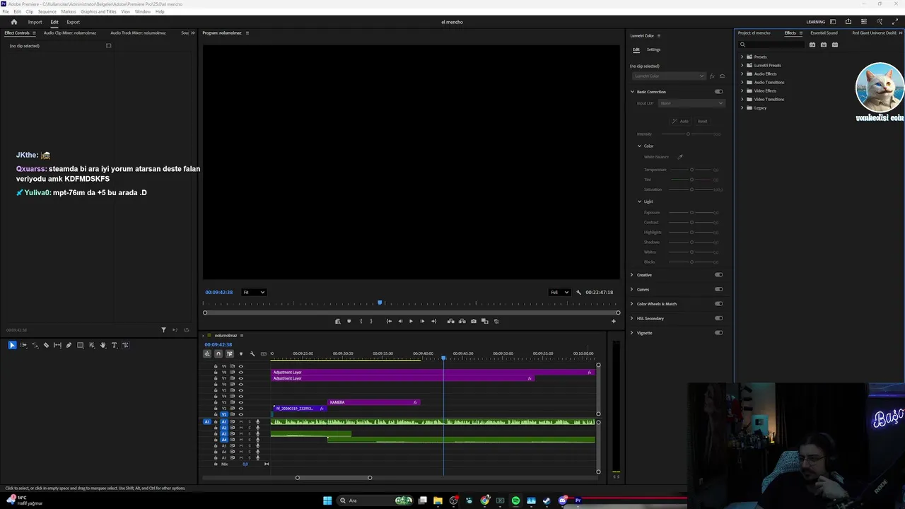Click Export Frame camera icon

pyautogui.click(x=474, y=321)
